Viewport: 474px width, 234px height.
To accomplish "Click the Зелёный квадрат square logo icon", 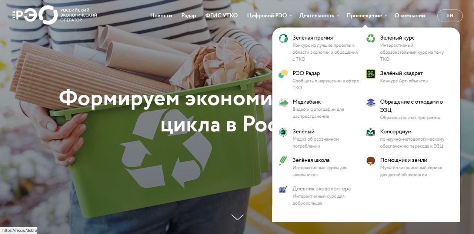I will tap(371, 74).
